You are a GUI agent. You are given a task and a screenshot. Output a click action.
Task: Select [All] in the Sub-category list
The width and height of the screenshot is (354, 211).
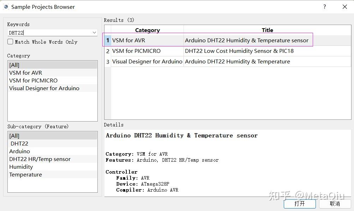point(52,136)
